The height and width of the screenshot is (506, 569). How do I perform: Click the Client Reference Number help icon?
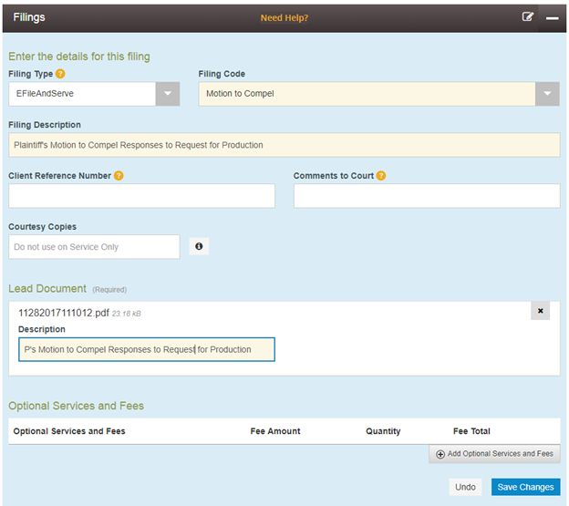[119, 176]
